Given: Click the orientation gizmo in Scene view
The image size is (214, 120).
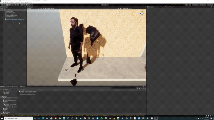Looking at the screenshot, I should (x=142, y=14).
